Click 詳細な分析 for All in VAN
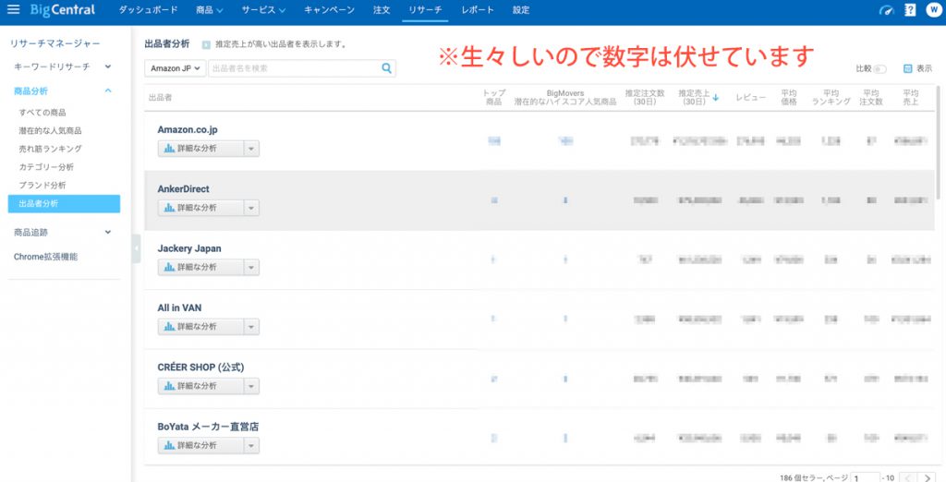Screen dimensions: 946x482 click(200, 326)
